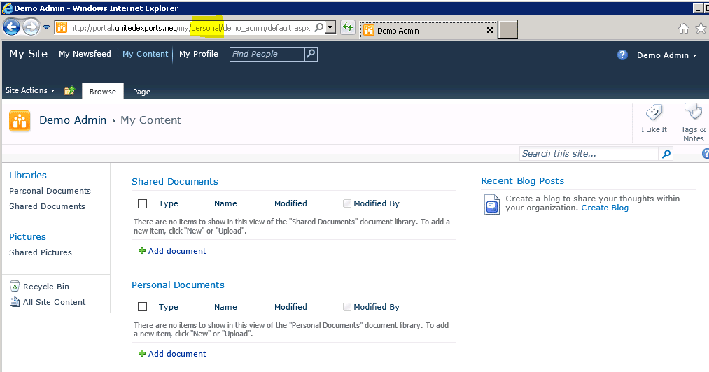Switch to the Page ribbon tab

141,92
